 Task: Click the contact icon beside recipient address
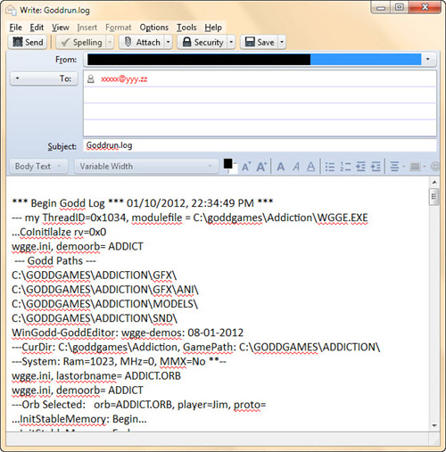pyautogui.click(x=91, y=79)
